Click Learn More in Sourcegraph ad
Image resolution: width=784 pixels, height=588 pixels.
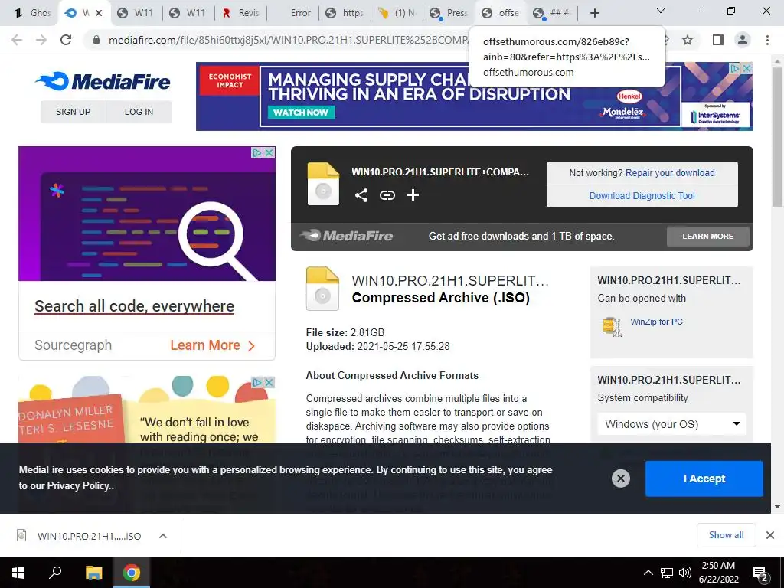click(x=213, y=345)
